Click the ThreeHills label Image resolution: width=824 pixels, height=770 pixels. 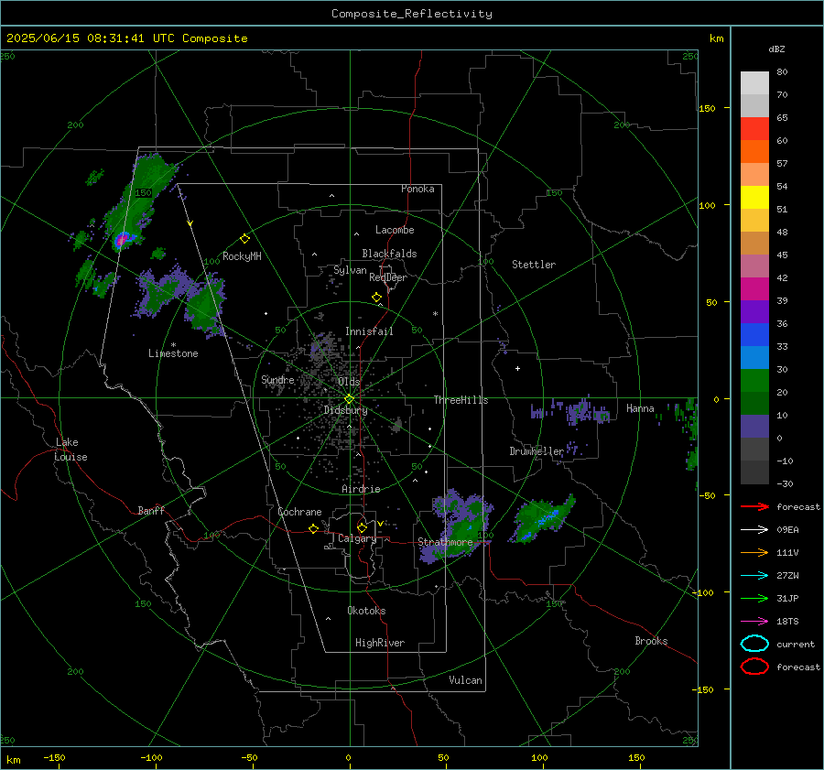click(461, 400)
